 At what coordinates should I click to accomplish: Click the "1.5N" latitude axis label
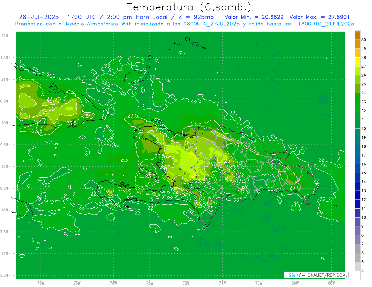tap(5, 58)
